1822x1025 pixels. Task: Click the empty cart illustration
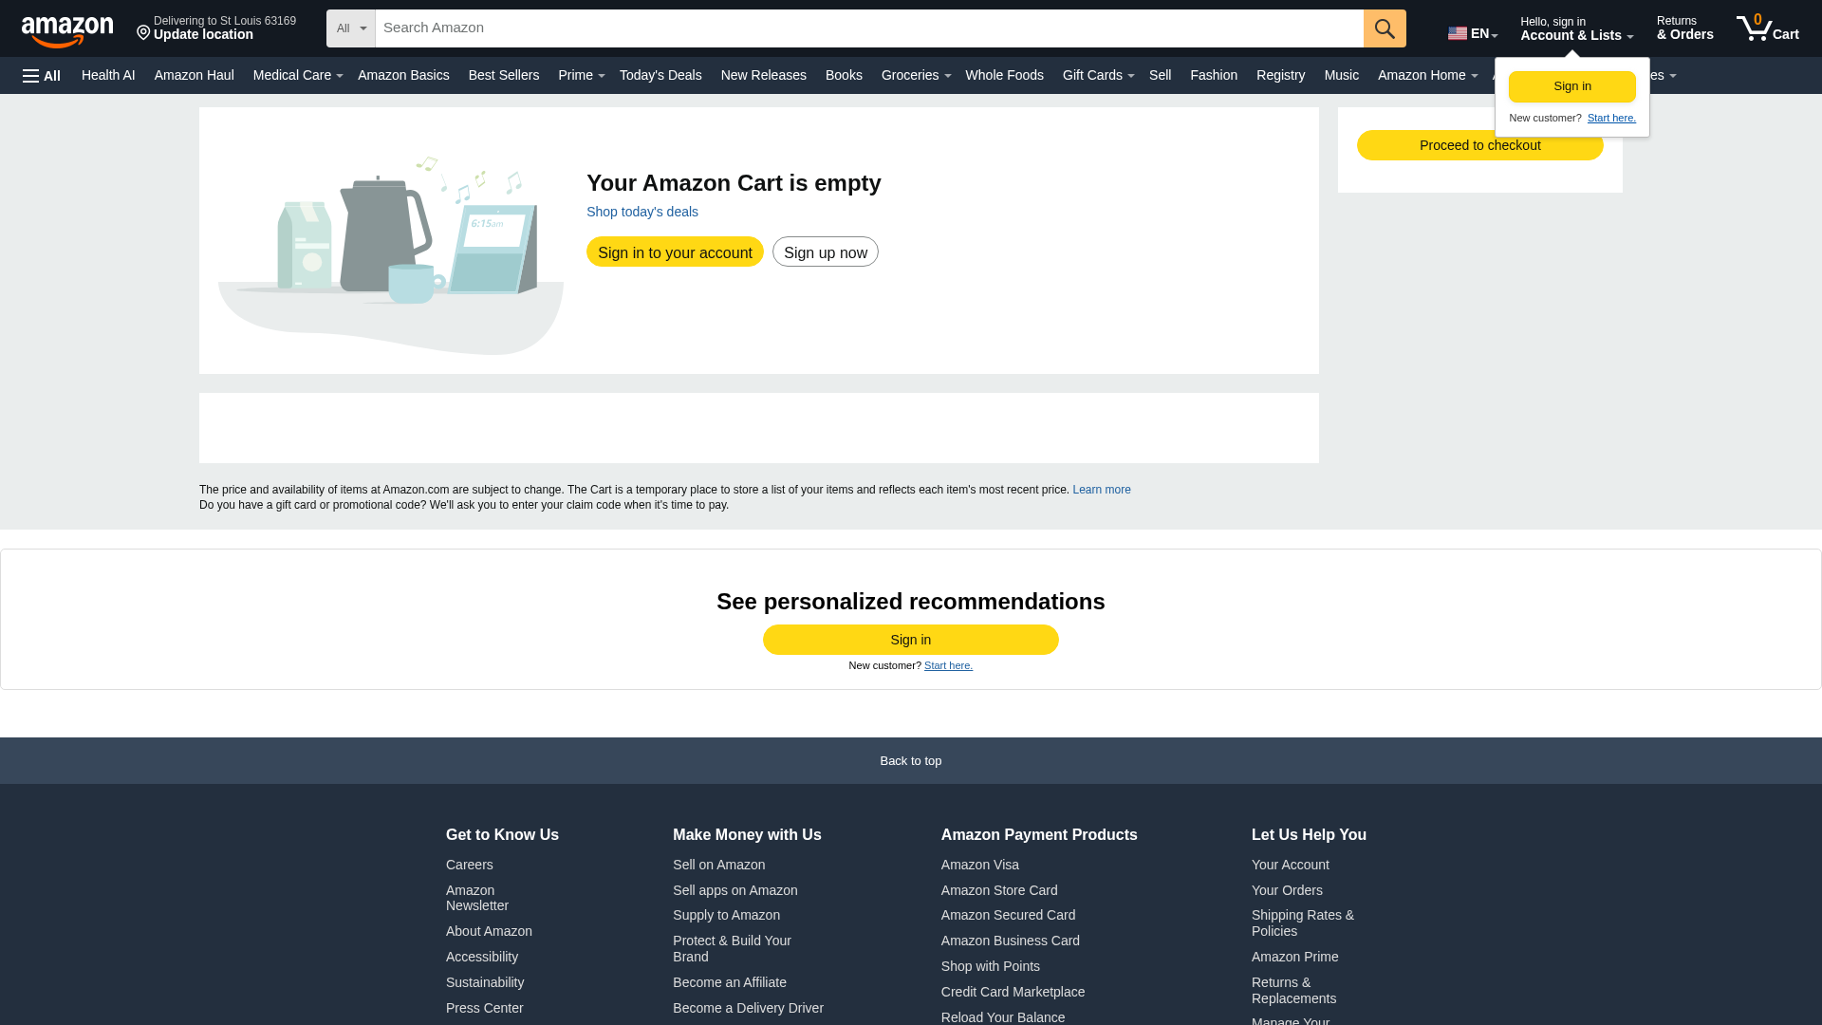(391, 255)
